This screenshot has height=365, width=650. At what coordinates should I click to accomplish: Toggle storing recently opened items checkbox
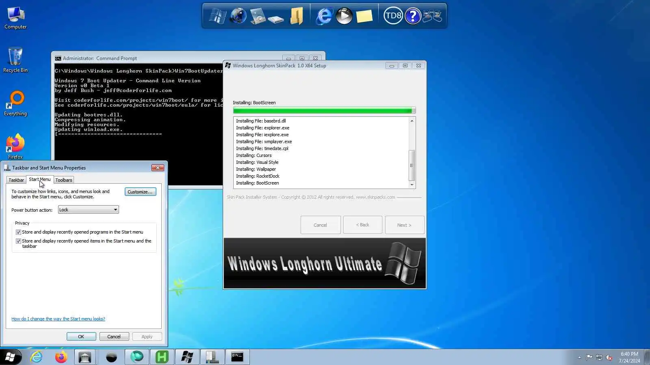click(x=18, y=241)
